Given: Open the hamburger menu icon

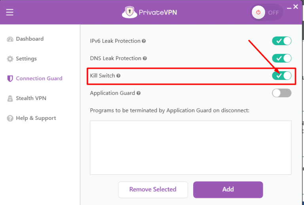Looking at the screenshot, I should point(10,12).
